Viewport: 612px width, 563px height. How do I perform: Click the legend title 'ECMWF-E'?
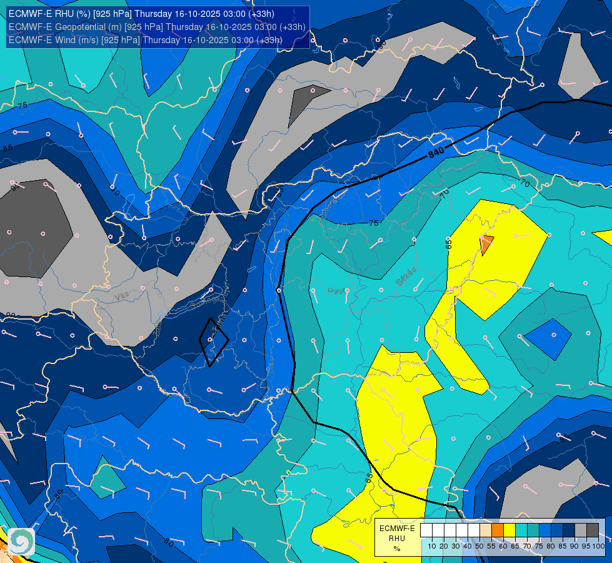pyautogui.click(x=397, y=529)
